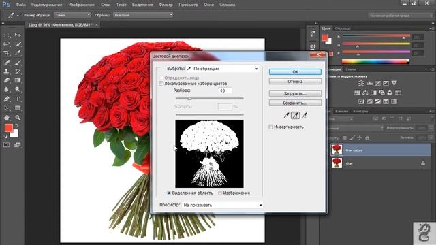Select the Crop tool
The width and height of the screenshot is (436, 245).
(x=7, y=53)
